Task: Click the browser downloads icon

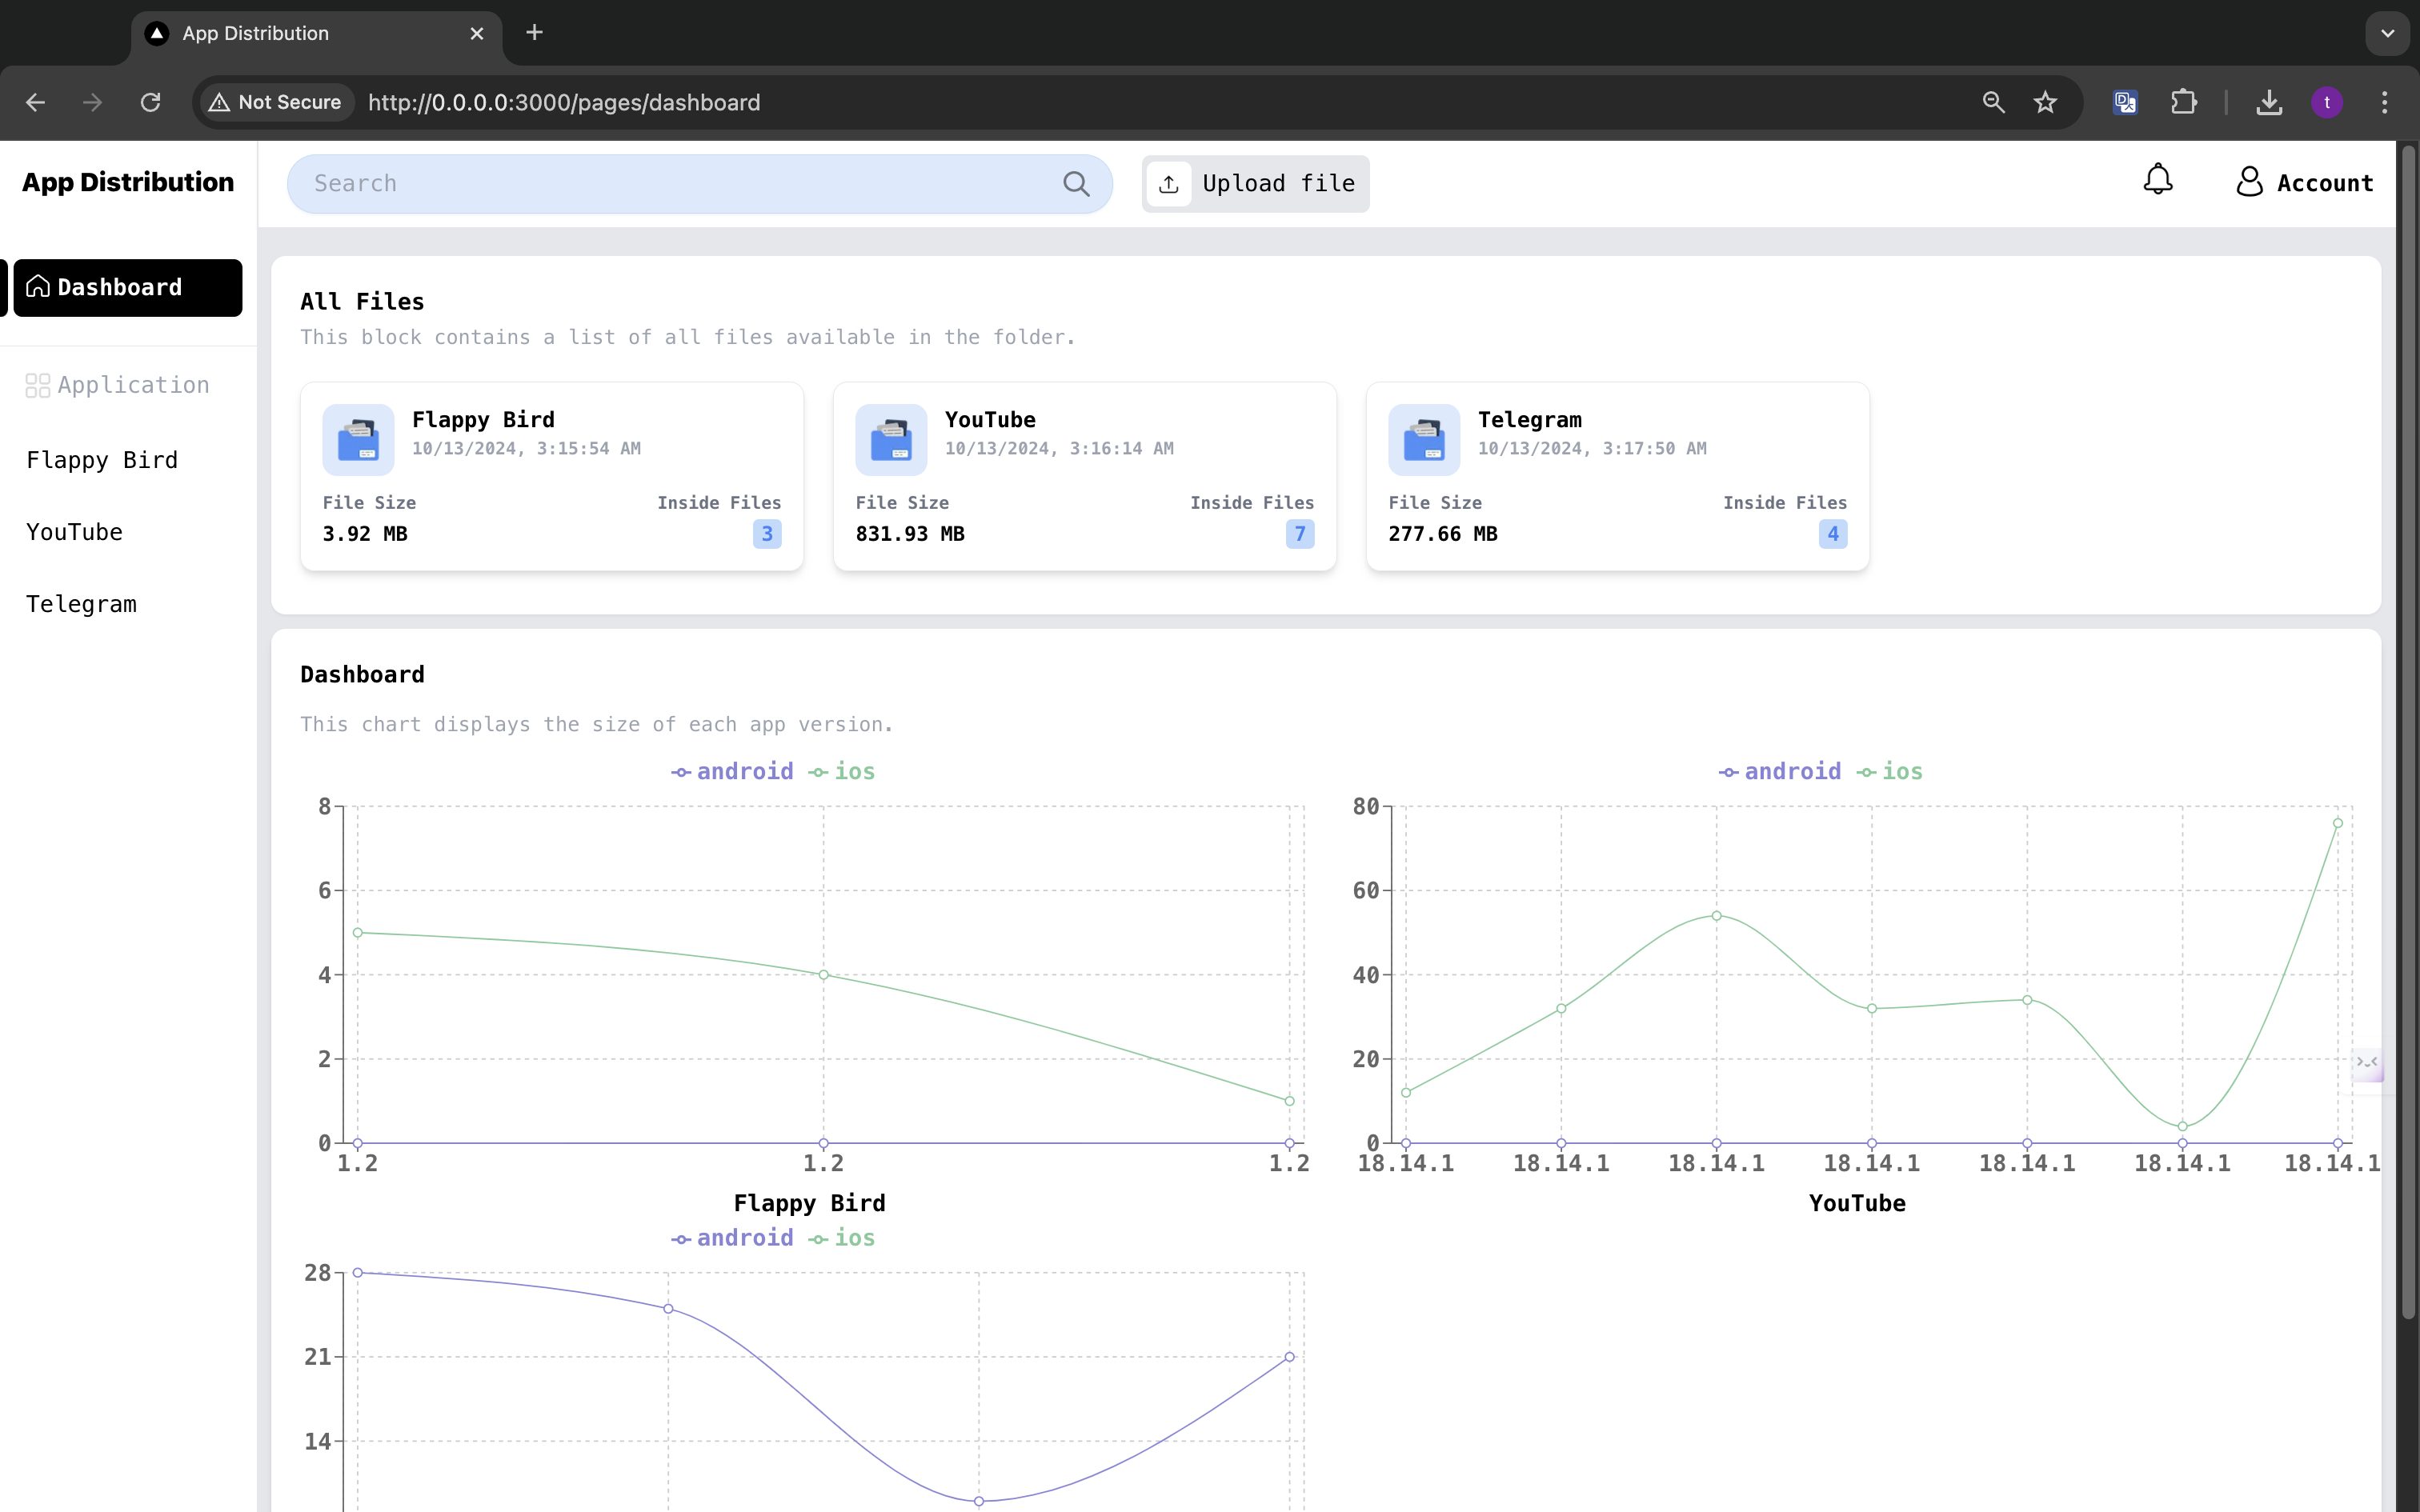Action: [x=2269, y=102]
